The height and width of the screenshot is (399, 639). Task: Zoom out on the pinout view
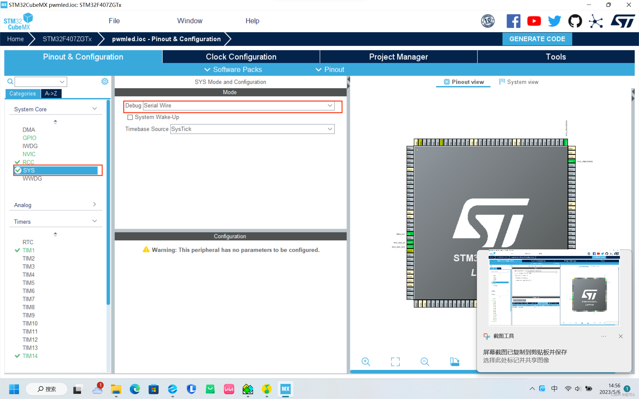(x=425, y=362)
